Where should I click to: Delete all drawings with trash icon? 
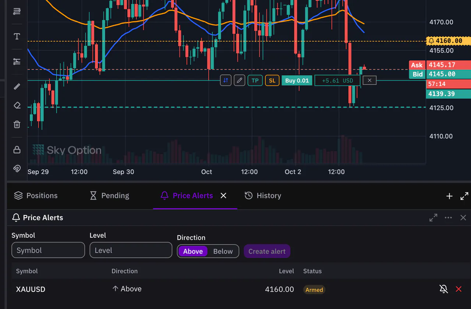tap(17, 125)
